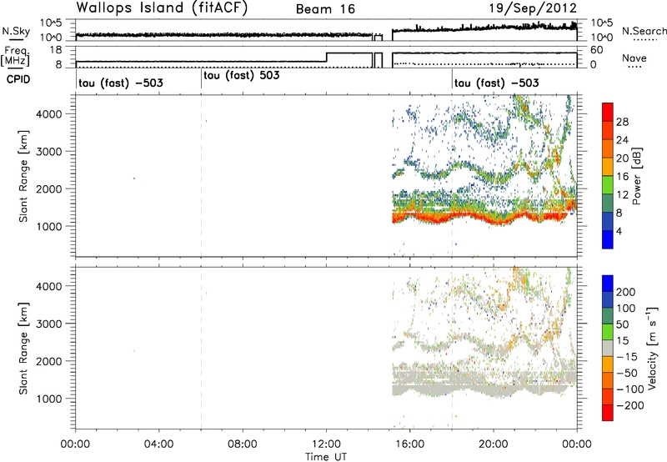Pick the gray Velocity segment between 15 and -15
The image size is (667, 462).
(608, 349)
